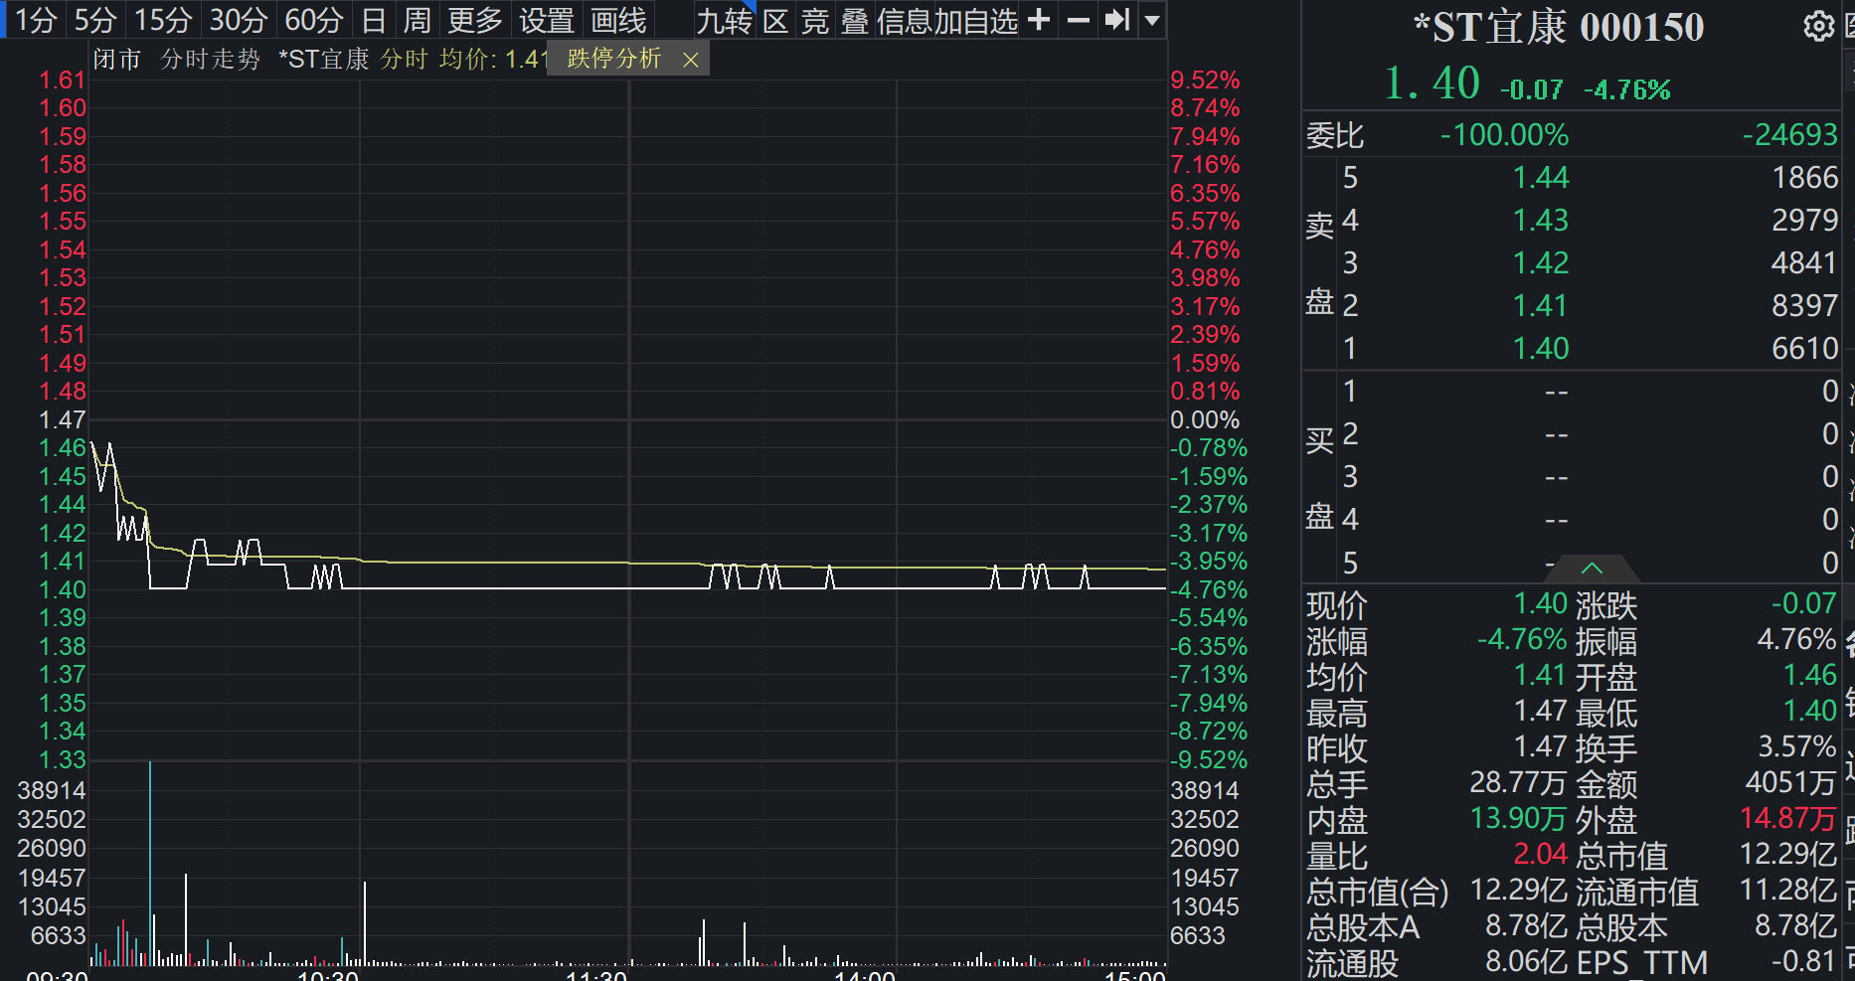Screen dimensions: 1855x981
Task: Click the sell level 1 price 1.40
Action: (x=1540, y=349)
